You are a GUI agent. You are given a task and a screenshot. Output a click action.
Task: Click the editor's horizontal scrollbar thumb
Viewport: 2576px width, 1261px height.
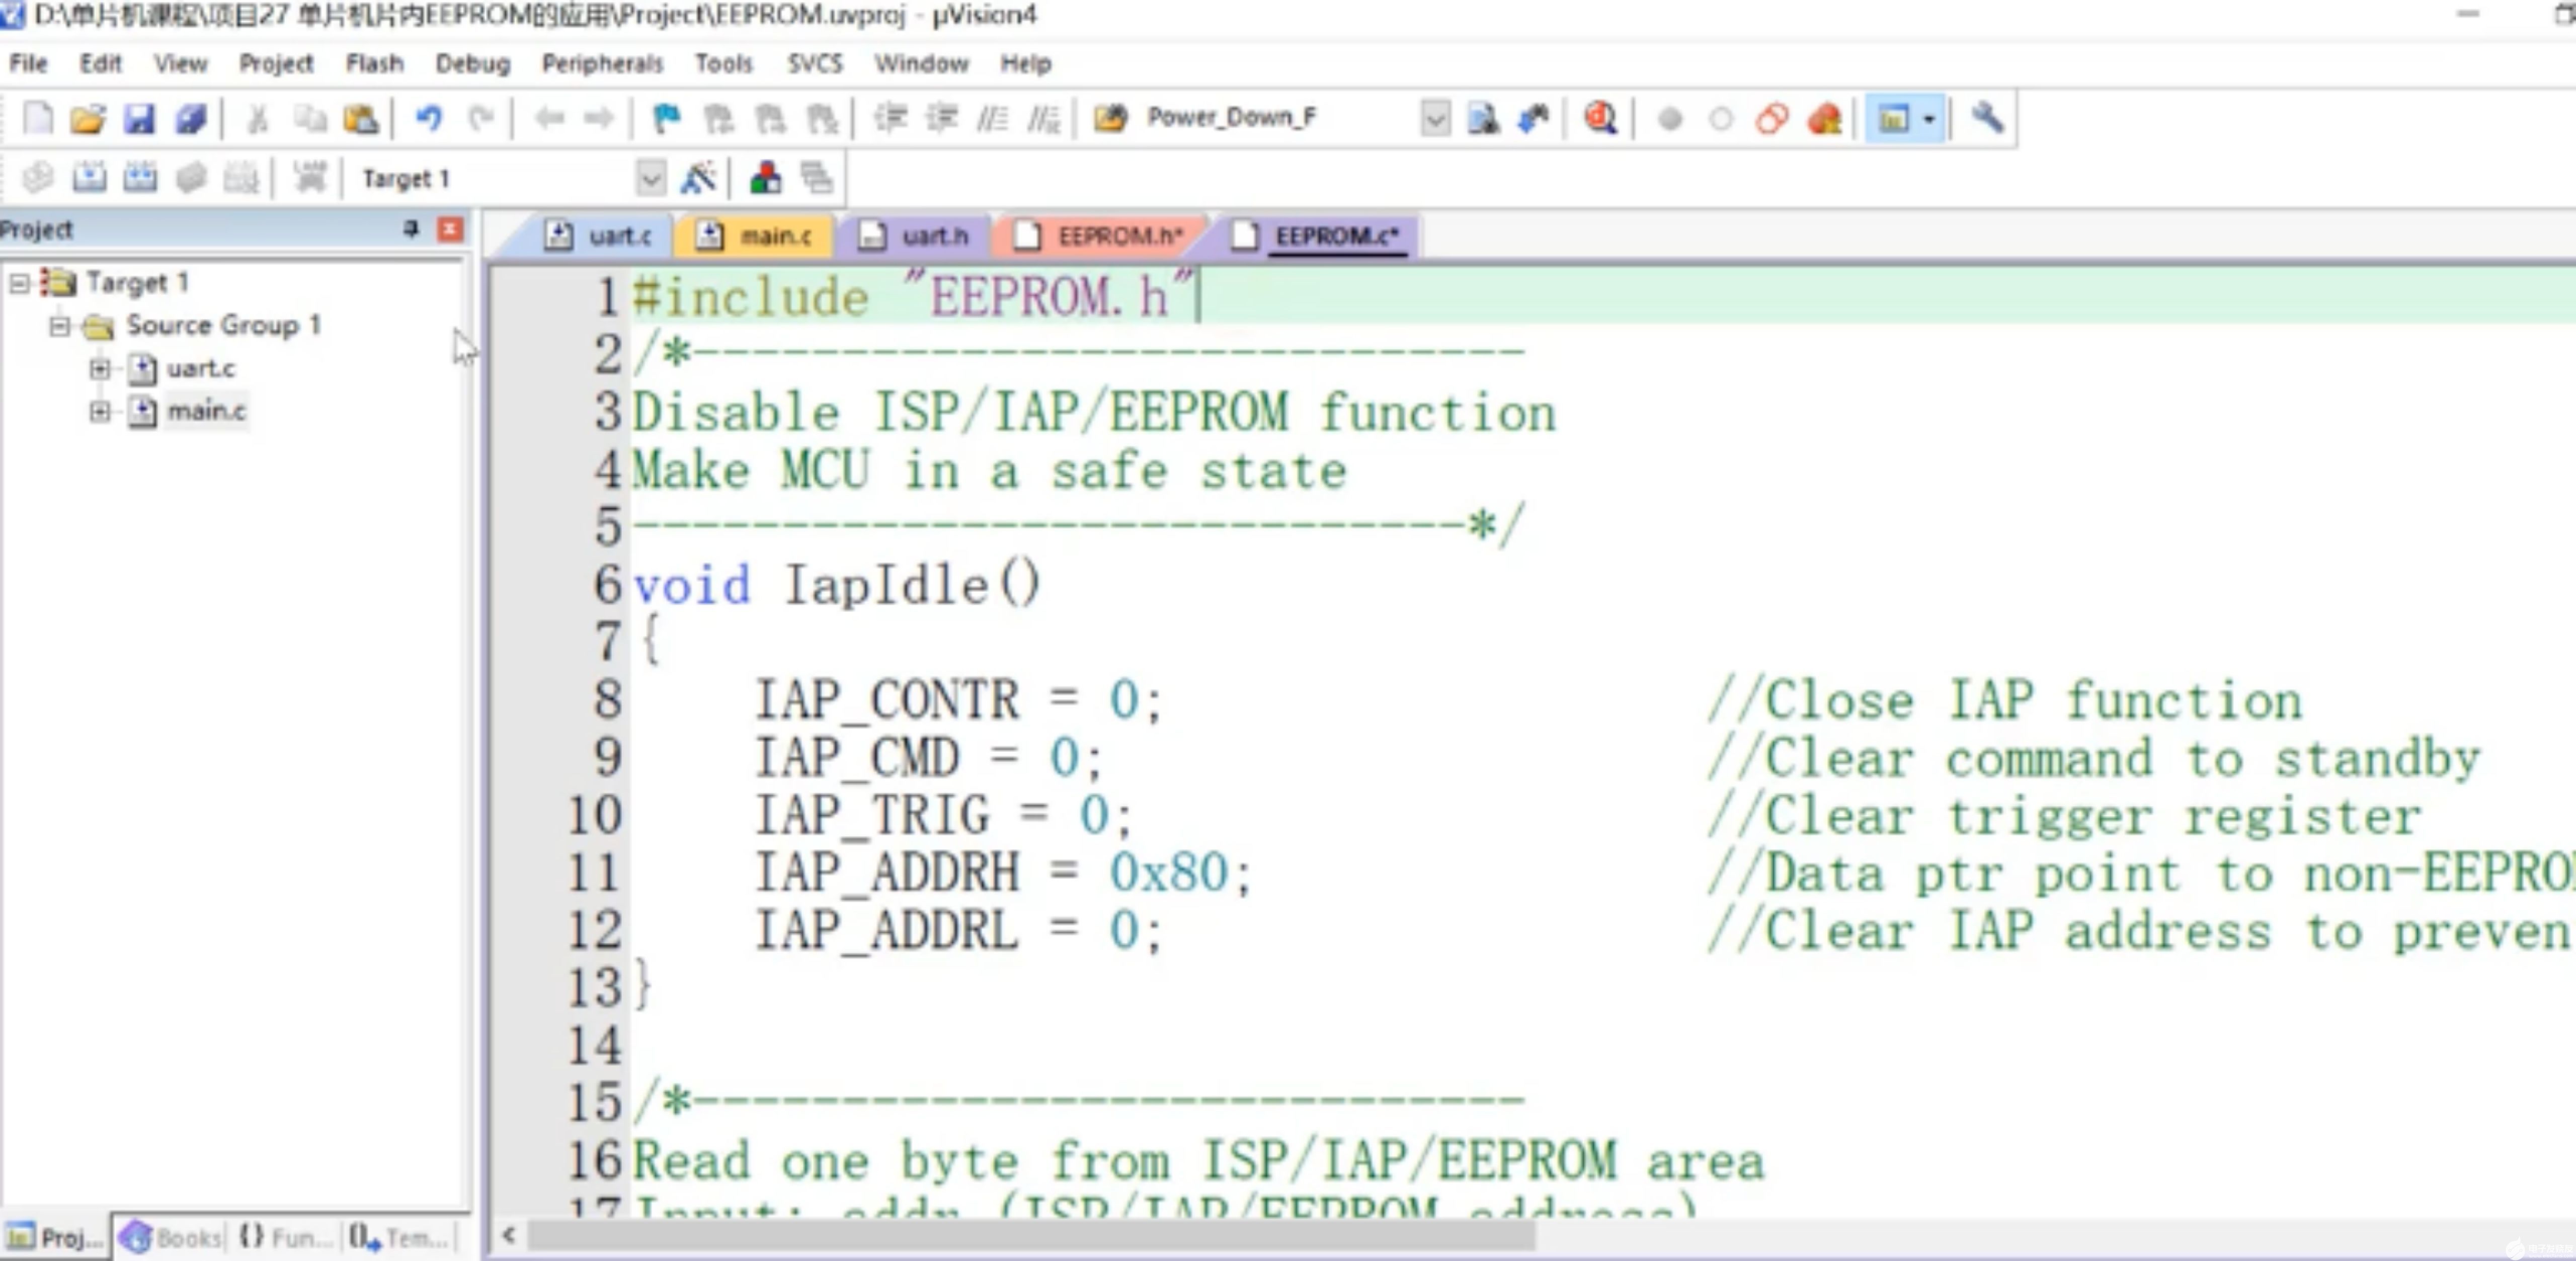click(x=1031, y=1236)
